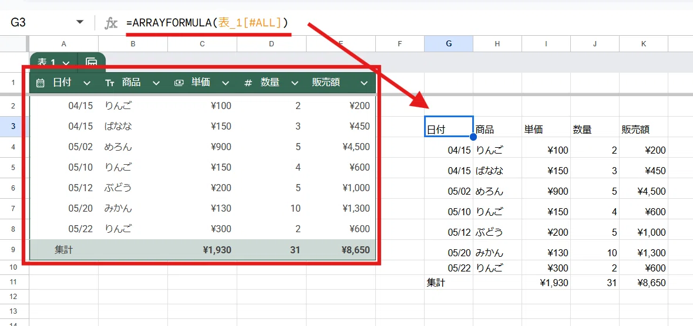Click the fill handle dot of cell G3
This screenshot has height=326, width=693.
click(473, 137)
